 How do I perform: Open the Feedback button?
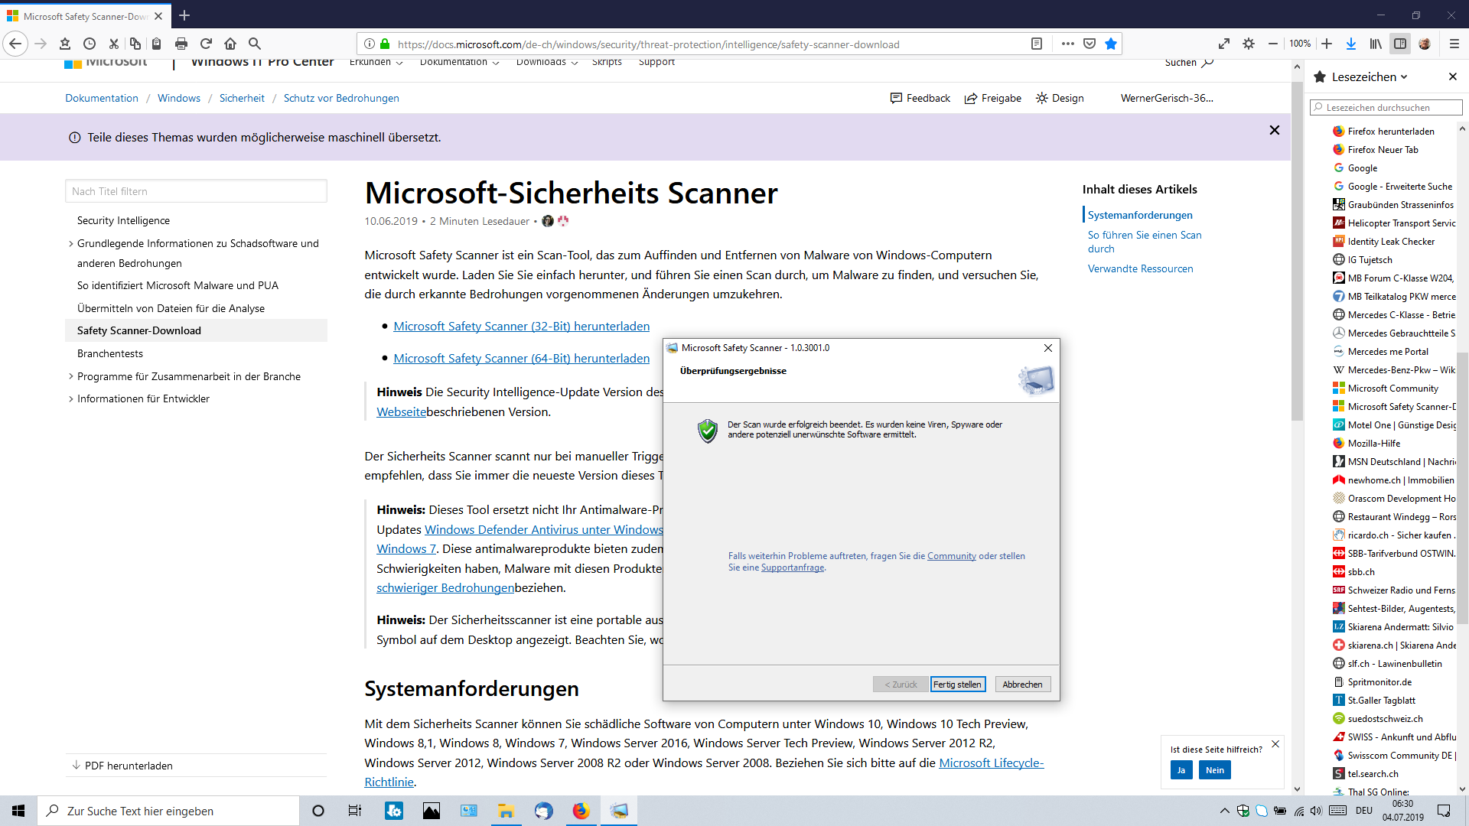click(x=920, y=98)
